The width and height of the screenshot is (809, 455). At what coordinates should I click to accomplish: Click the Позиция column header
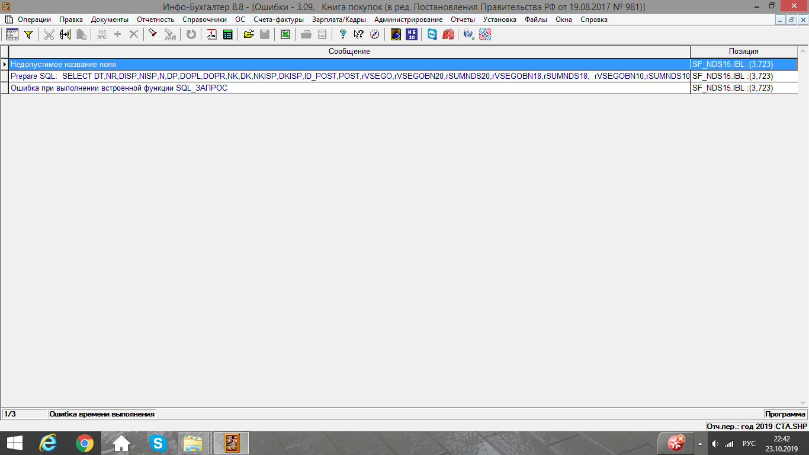pos(744,52)
